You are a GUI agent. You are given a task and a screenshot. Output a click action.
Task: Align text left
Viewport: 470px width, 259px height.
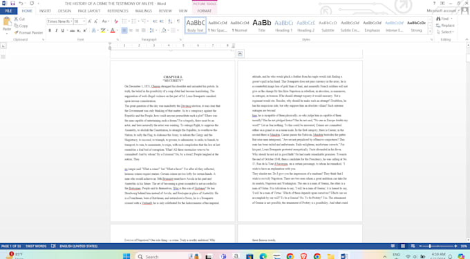[124, 30]
